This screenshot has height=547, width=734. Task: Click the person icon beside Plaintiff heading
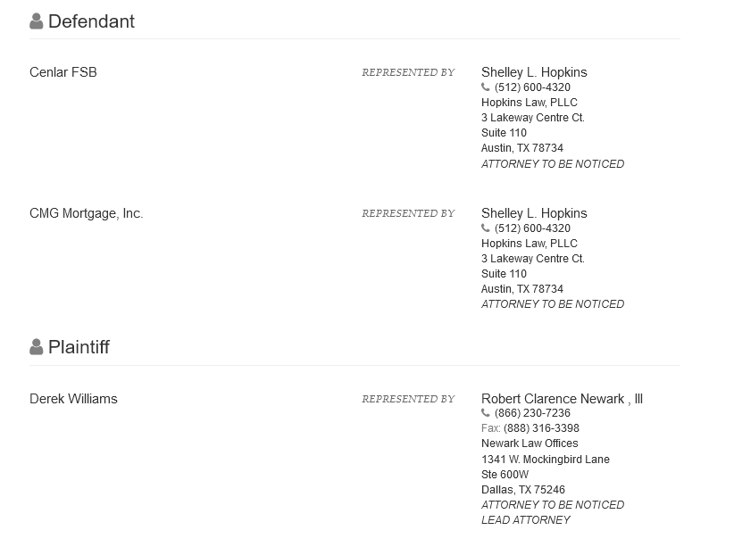click(x=36, y=347)
